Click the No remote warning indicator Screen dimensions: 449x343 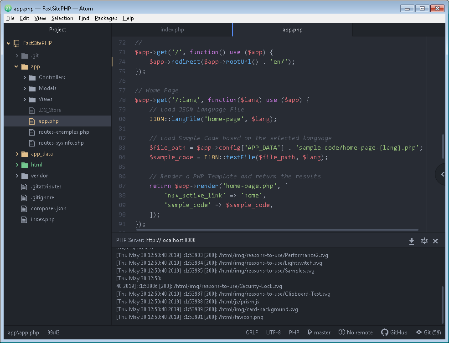(356, 333)
